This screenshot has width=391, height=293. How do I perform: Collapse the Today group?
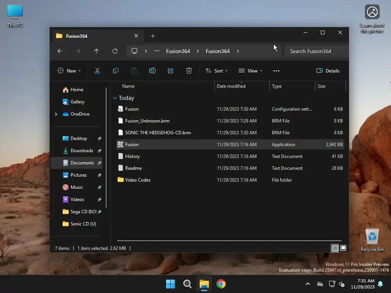point(115,98)
